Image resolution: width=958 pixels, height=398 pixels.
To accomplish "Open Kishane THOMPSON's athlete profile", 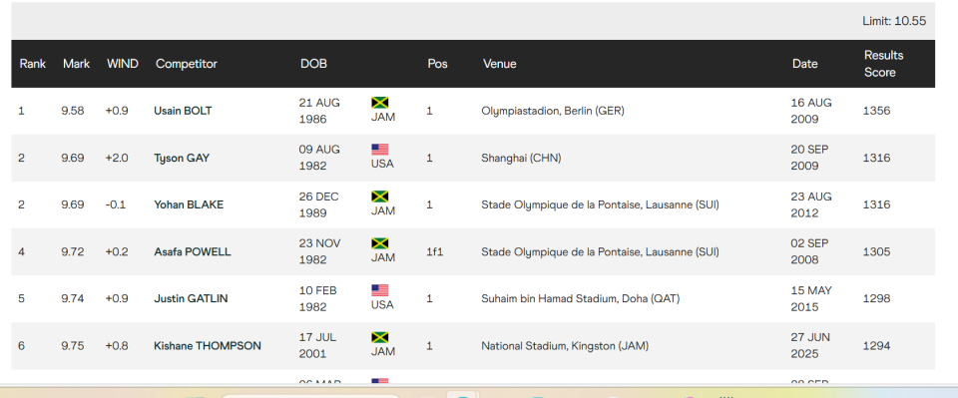I will pos(208,346).
